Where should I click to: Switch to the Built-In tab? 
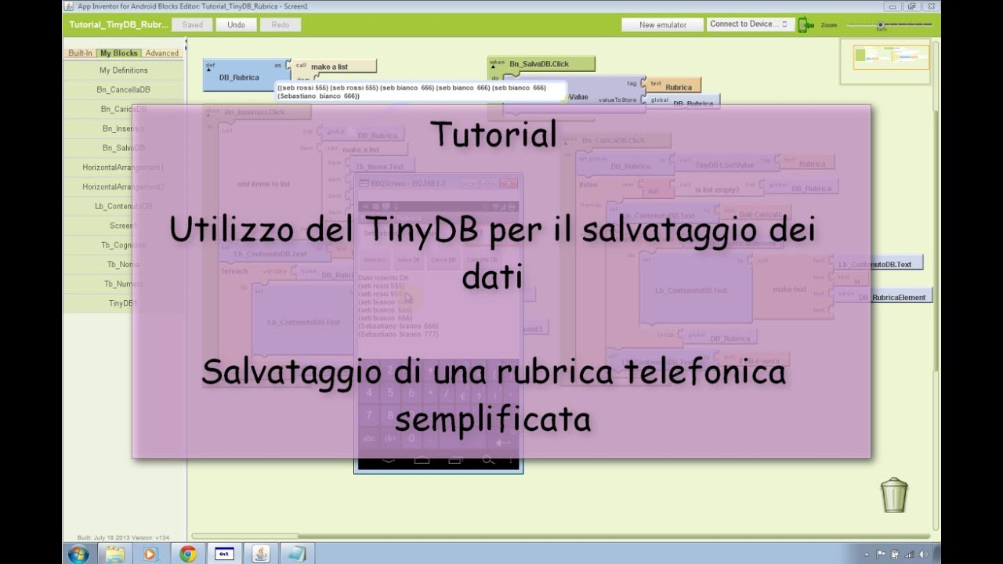click(x=80, y=53)
